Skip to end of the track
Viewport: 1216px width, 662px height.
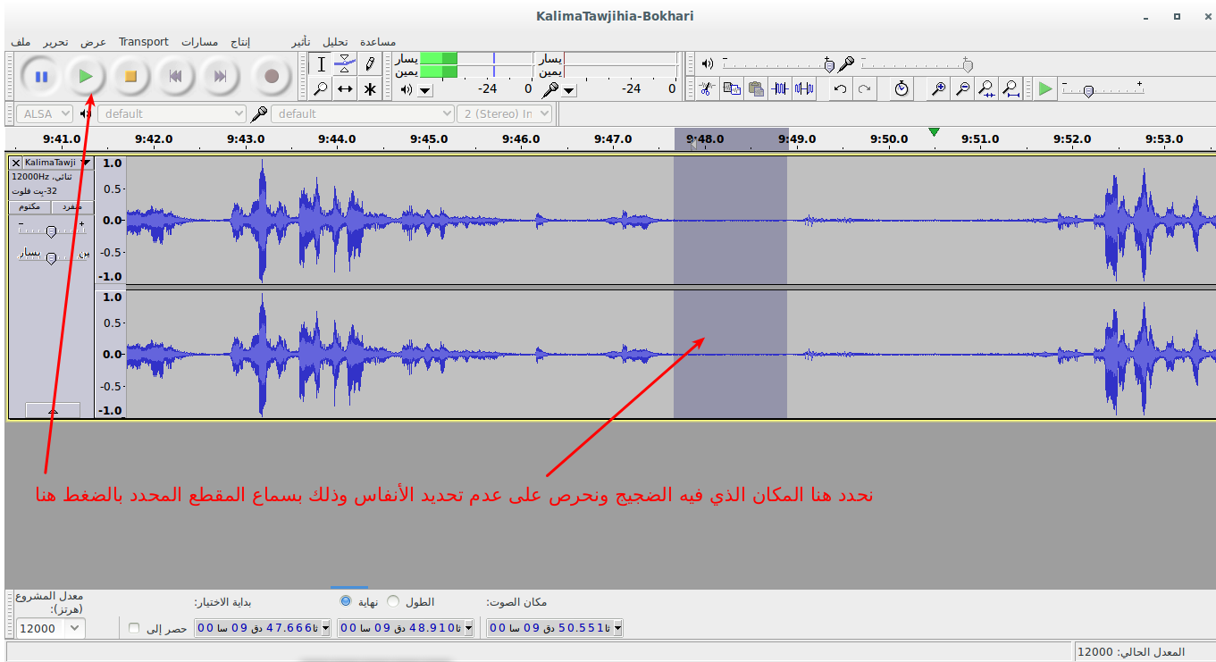pos(220,76)
